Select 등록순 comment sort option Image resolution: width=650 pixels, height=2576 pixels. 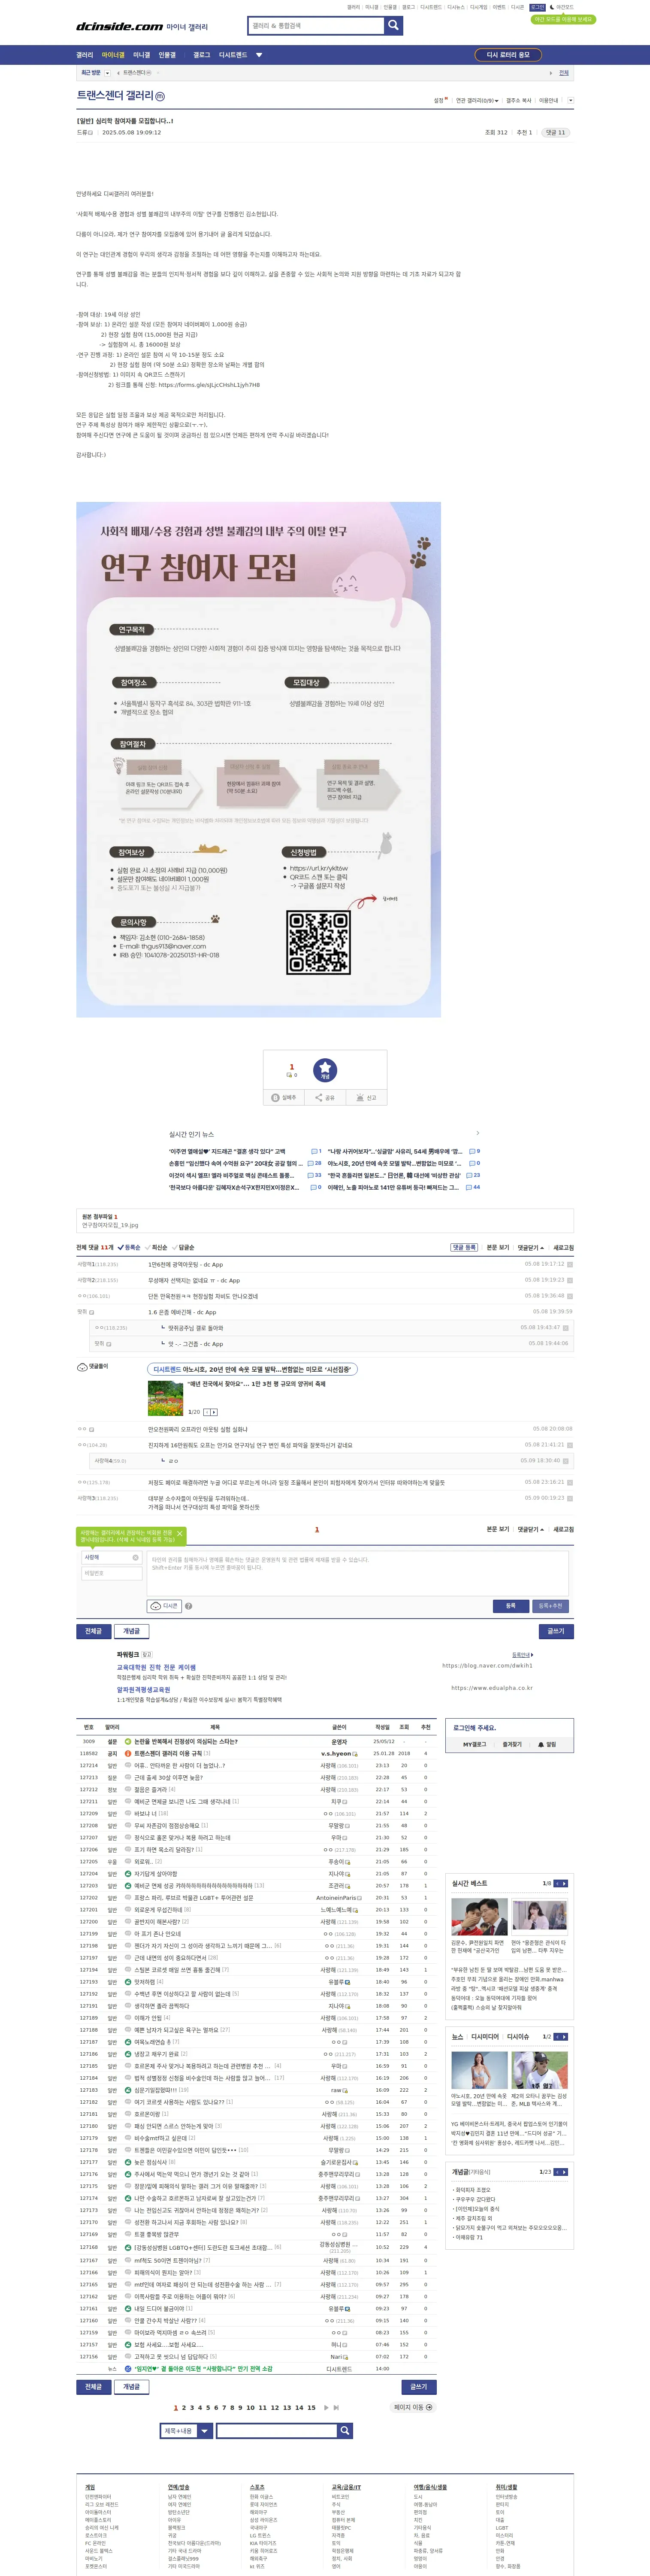pyautogui.click(x=129, y=1247)
